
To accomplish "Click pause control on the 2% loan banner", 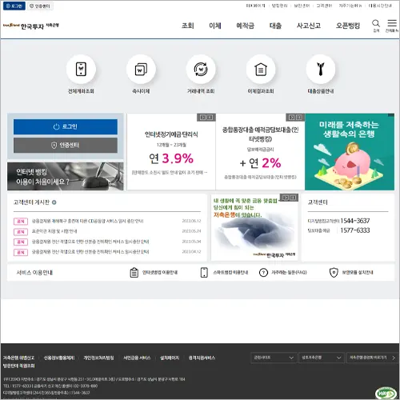I will coord(299,118).
